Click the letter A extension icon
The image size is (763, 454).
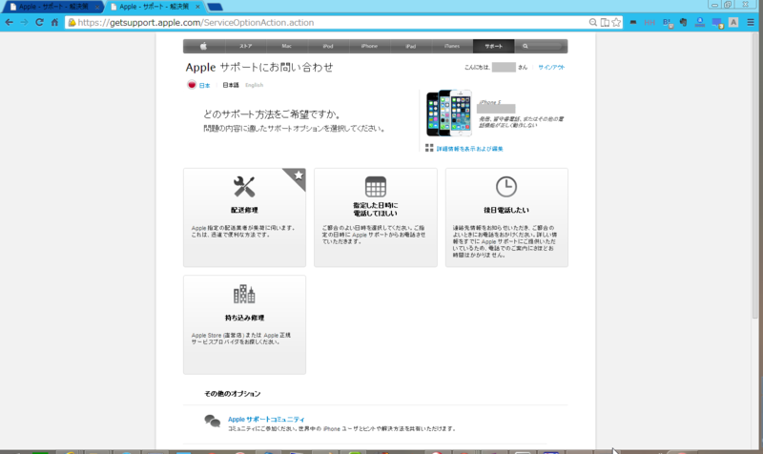tap(733, 22)
